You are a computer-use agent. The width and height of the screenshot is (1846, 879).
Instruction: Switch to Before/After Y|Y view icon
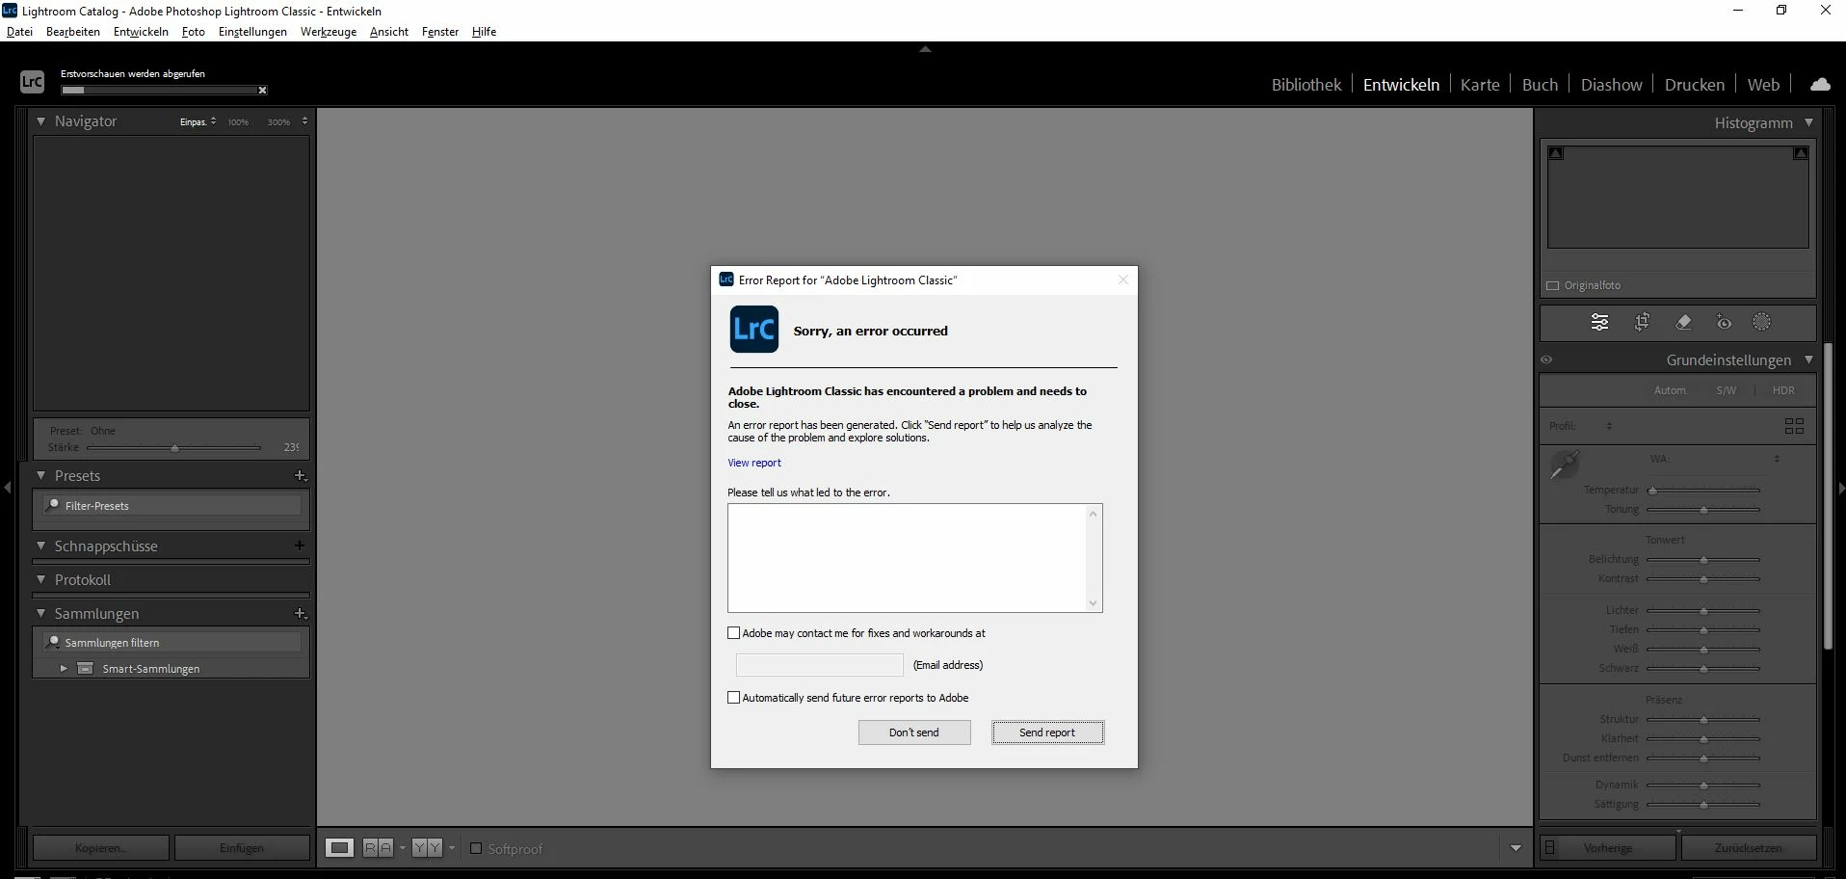point(427,848)
